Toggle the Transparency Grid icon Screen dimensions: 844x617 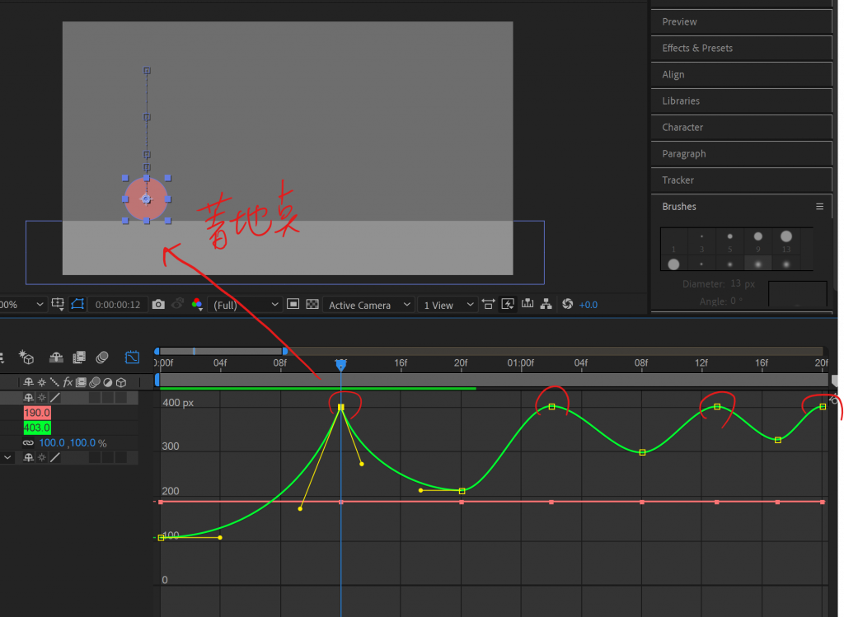(312, 305)
